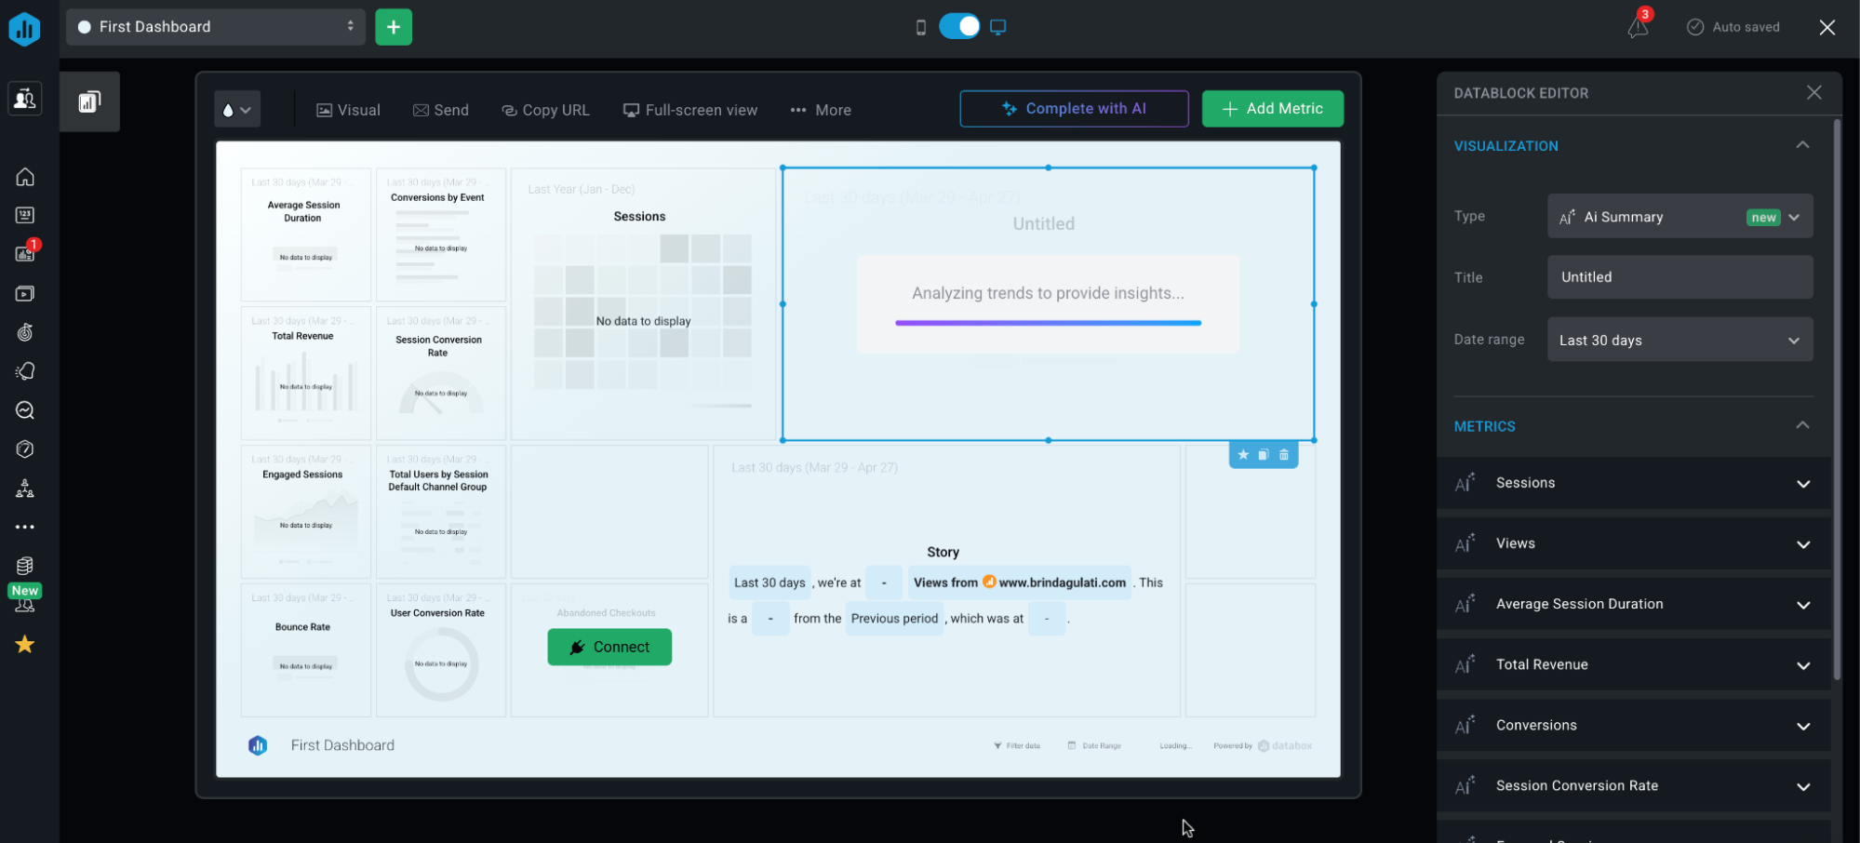Open the chart magnifier Benchmarks icon
This screenshot has height=843, width=1860.
(25, 410)
